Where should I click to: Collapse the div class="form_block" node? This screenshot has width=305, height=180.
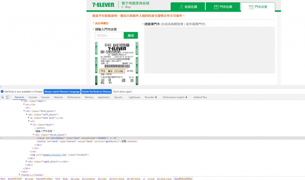tap(24, 111)
